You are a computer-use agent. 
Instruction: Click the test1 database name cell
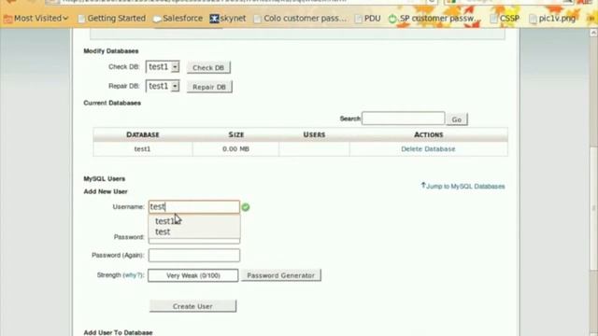point(142,149)
